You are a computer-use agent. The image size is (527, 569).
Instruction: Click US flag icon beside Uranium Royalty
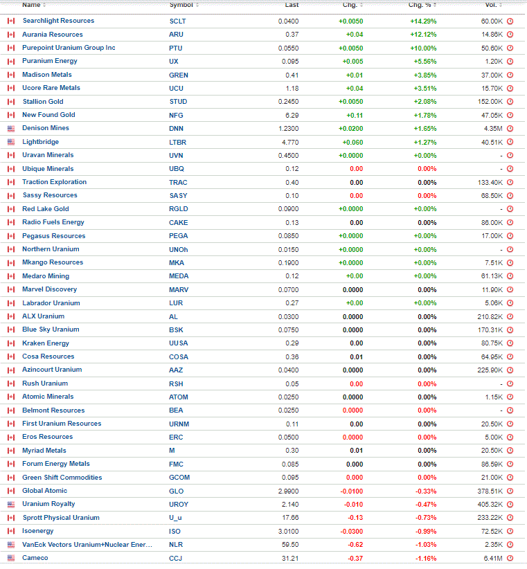(x=11, y=505)
